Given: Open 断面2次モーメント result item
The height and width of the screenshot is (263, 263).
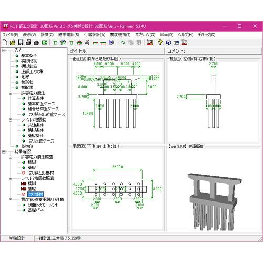Looking at the screenshot, I should pos(43,205).
